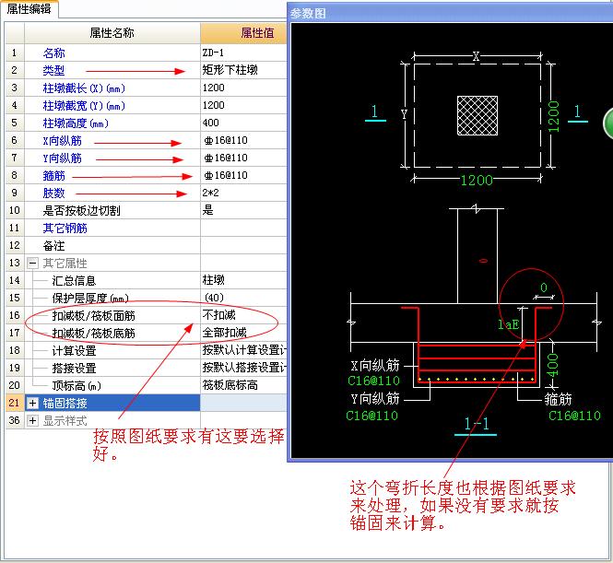Click the X向纵筋 property label
This screenshot has height=563, width=613.
(x=62, y=141)
